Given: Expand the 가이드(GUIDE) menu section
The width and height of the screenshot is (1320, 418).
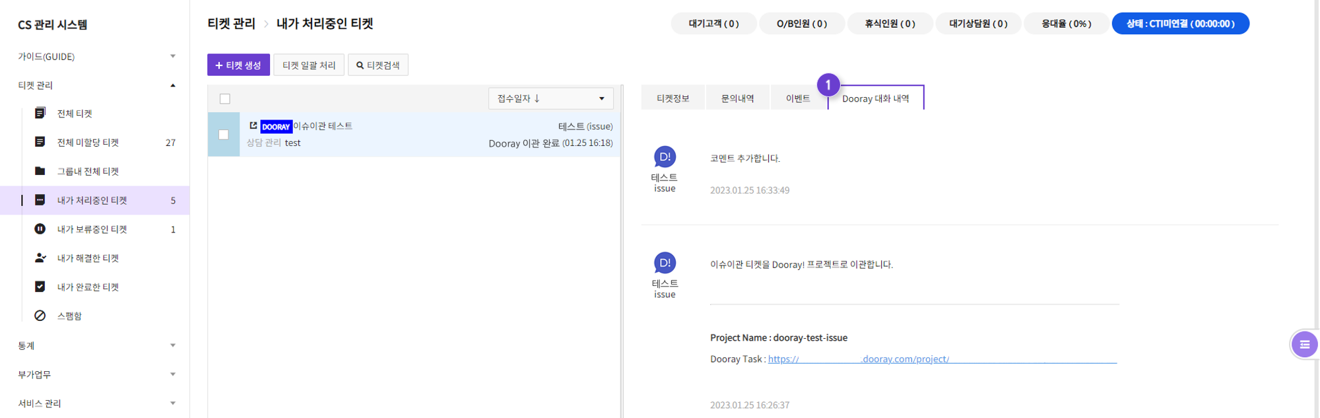Looking at the screenshot, I should [x=173, y=56].
